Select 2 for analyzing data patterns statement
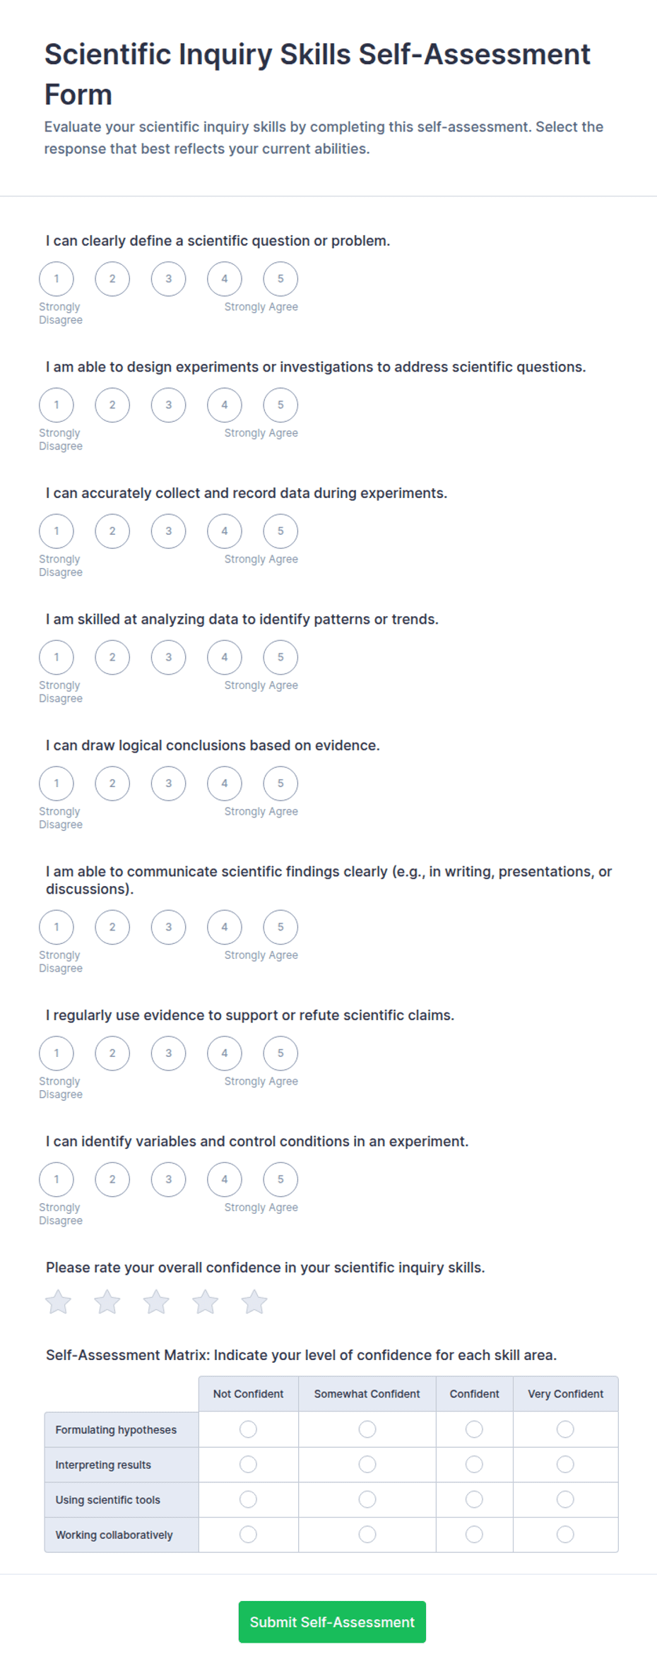Screen dimensions: 657x1678 [x=112, y=657]
